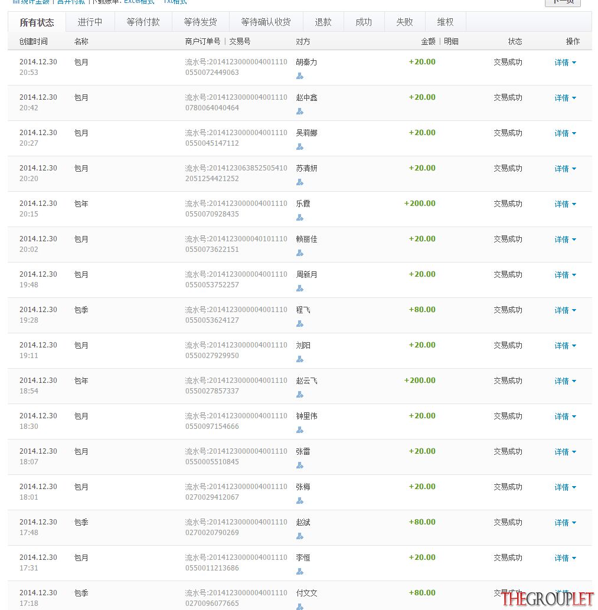Click the amount +80.00 for 赵斌
This screenshot has width=598, height=610.
coord(422,522)
